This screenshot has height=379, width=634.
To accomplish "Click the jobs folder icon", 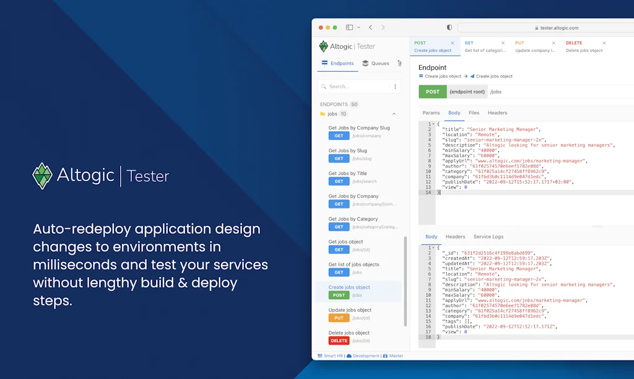I will 323,114.
